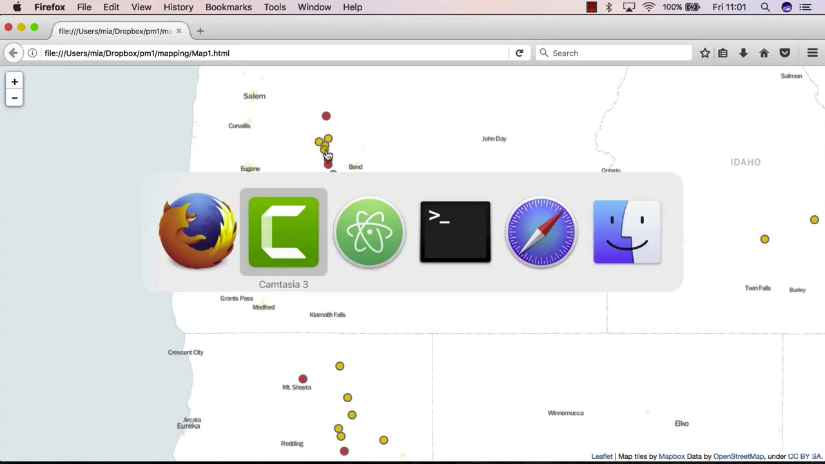Show site information icon in the address bar
Viewport: 825px width, 464px height.
[x=32, y=53]
